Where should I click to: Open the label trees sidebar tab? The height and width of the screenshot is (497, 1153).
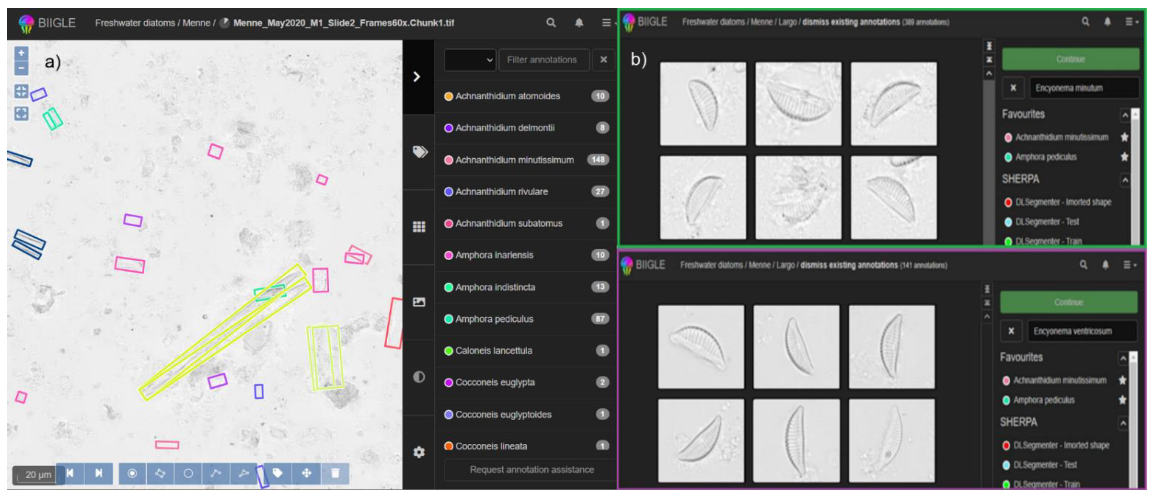coord(419,152)
